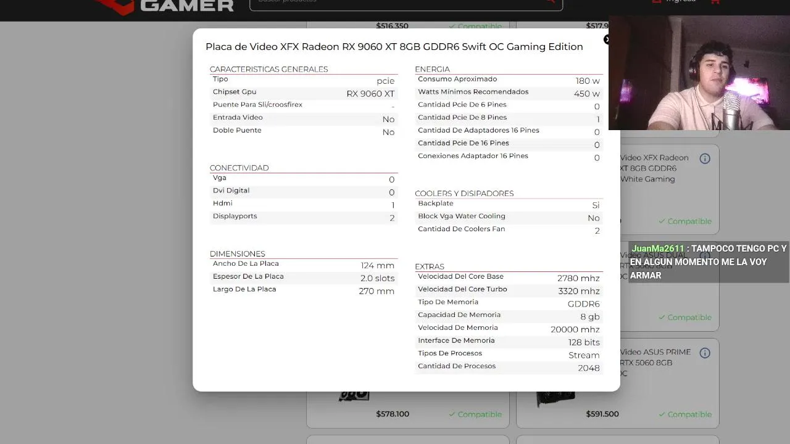Screen dimensions: 790x444
Task: Click the DIMENSIONES section heading
Action: [237, 253]
